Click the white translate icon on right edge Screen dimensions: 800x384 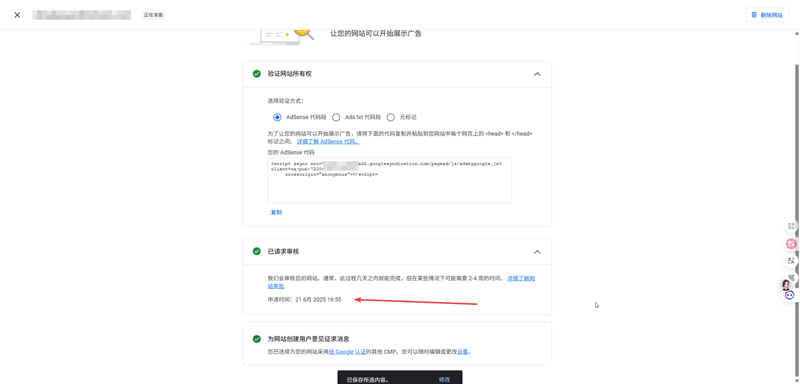pyautogui.click(x=791, y=261)
